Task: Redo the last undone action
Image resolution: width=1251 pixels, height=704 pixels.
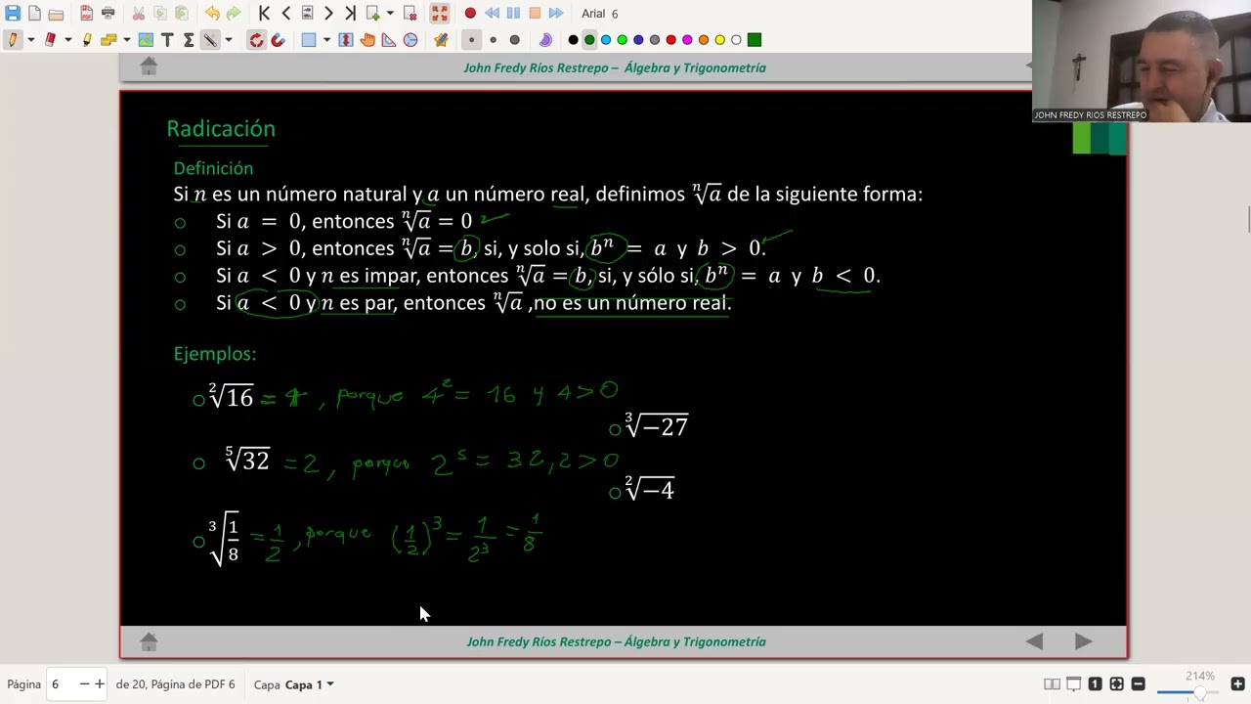Action: click(234, 14)
